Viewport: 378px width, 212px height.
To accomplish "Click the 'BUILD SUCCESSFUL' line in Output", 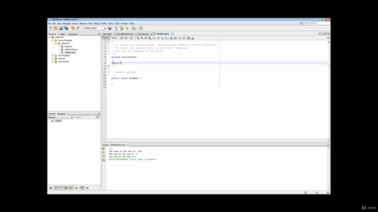I will click(132, 160).
